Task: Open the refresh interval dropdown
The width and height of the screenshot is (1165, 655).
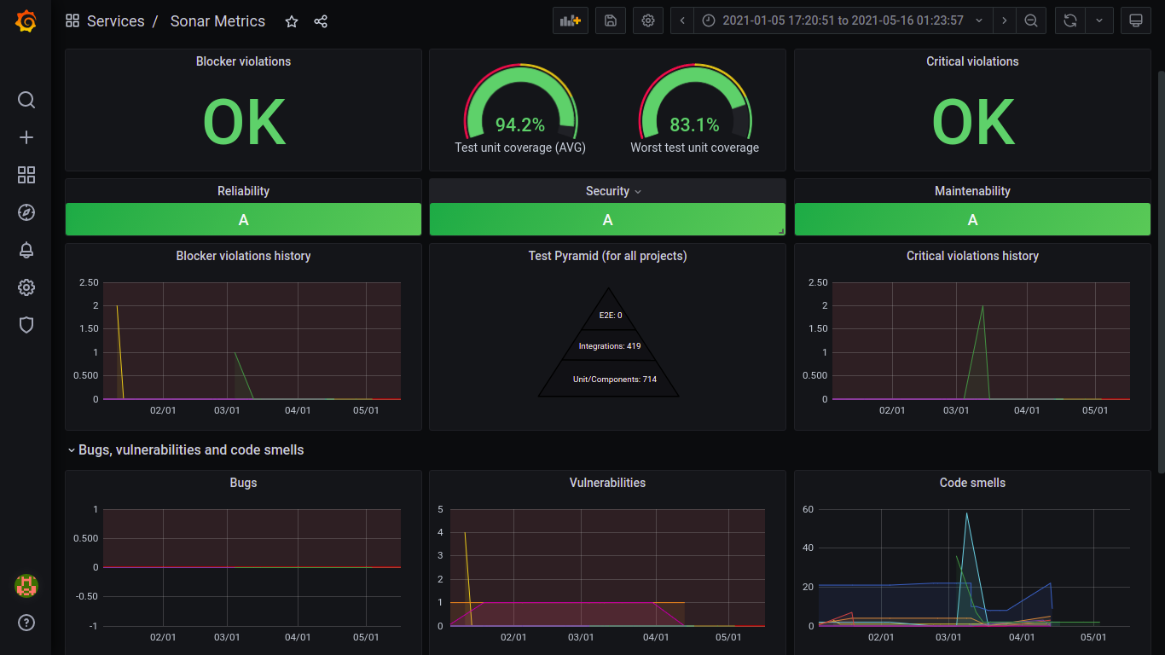Action: (1098, 20)
